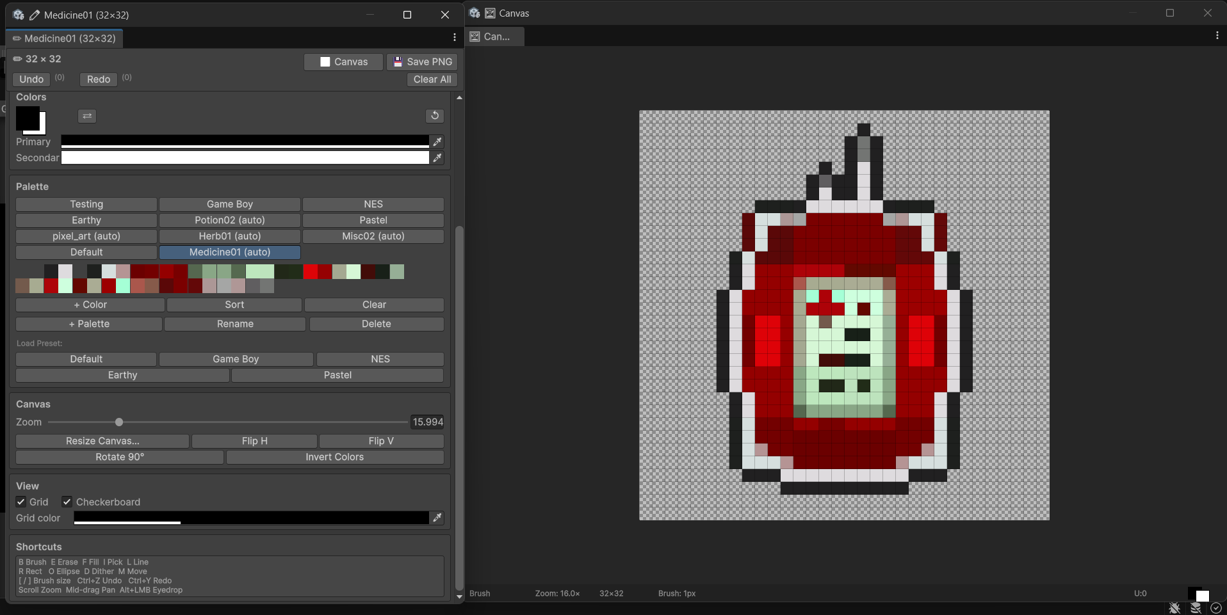Select the Game Boy palette tab
Screen dimensions: 1227x615
[x=230, y=204]
